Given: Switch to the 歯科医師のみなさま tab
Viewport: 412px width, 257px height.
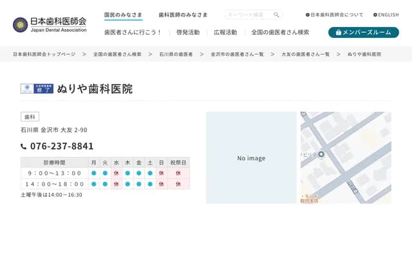Looking at the screenshot, I should tap(183, 15).
